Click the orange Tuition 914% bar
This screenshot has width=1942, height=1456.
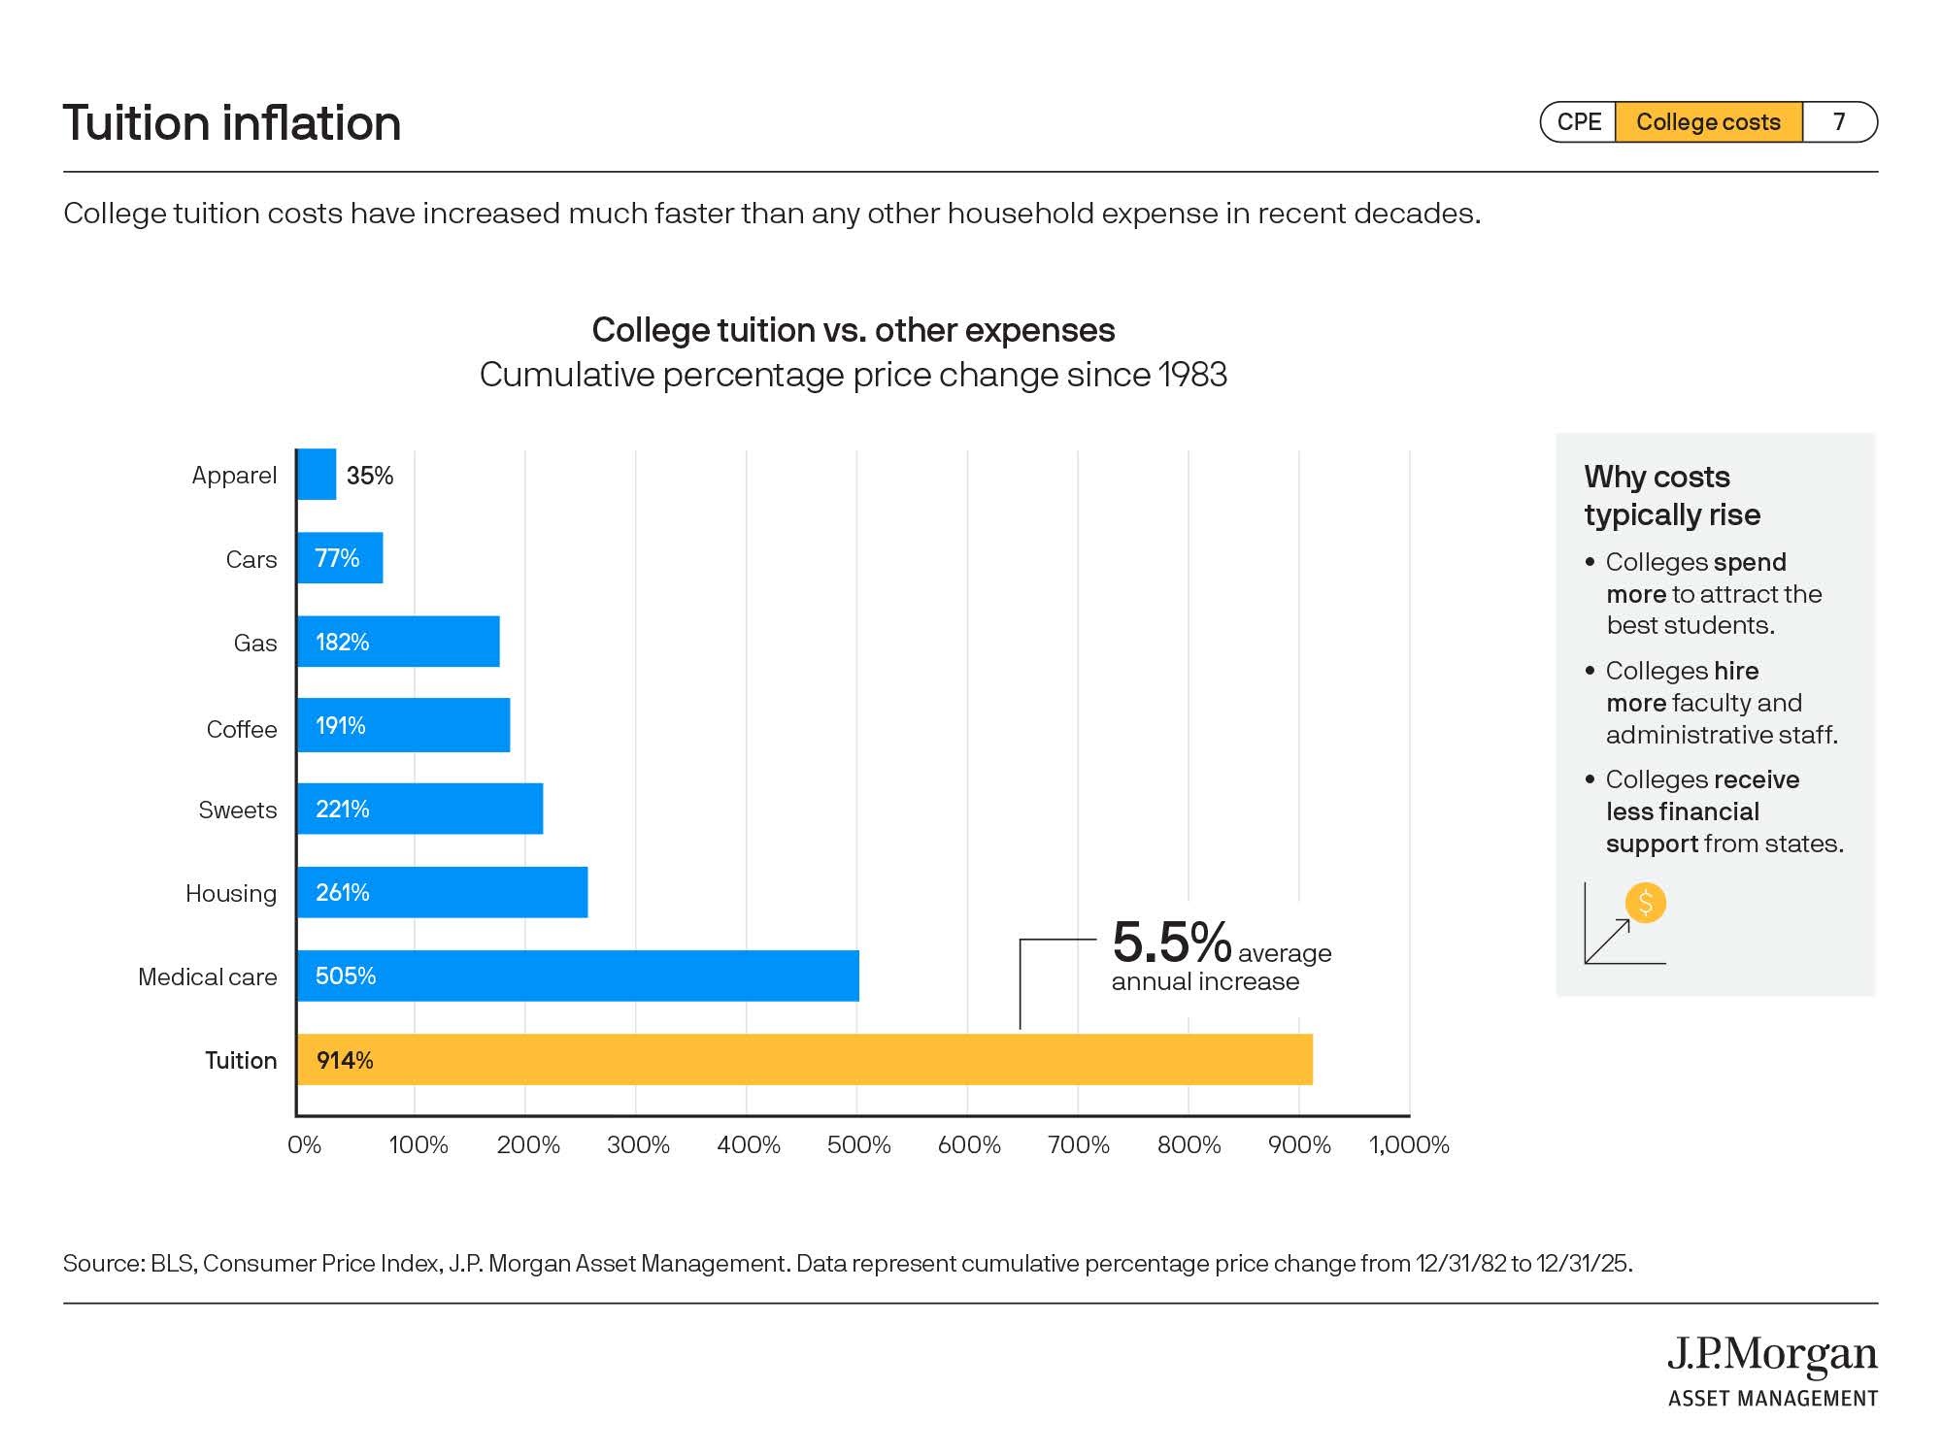(804, 1059)
